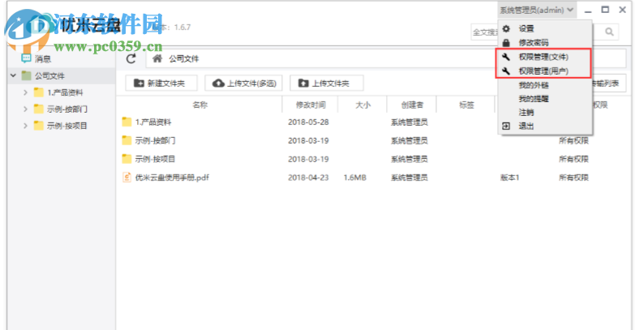
Task: Click the 消息 messages icon in sidebar
Action: 26,58
